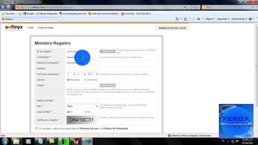This screenshot has height=145, width=258.
Task: Click the ID de ingreso input field
Action: tap(82, 52)
